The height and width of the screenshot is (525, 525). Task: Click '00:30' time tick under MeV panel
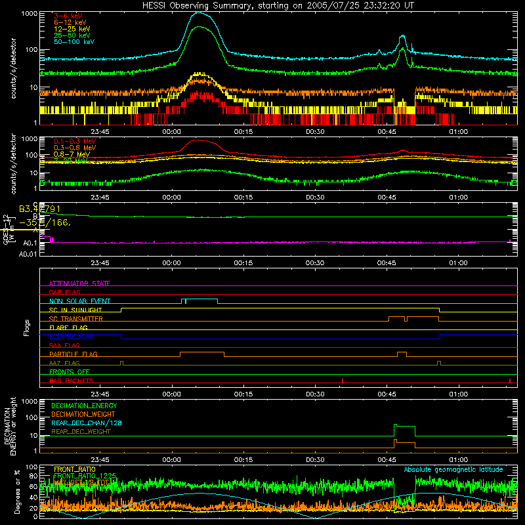coord(315,198)
